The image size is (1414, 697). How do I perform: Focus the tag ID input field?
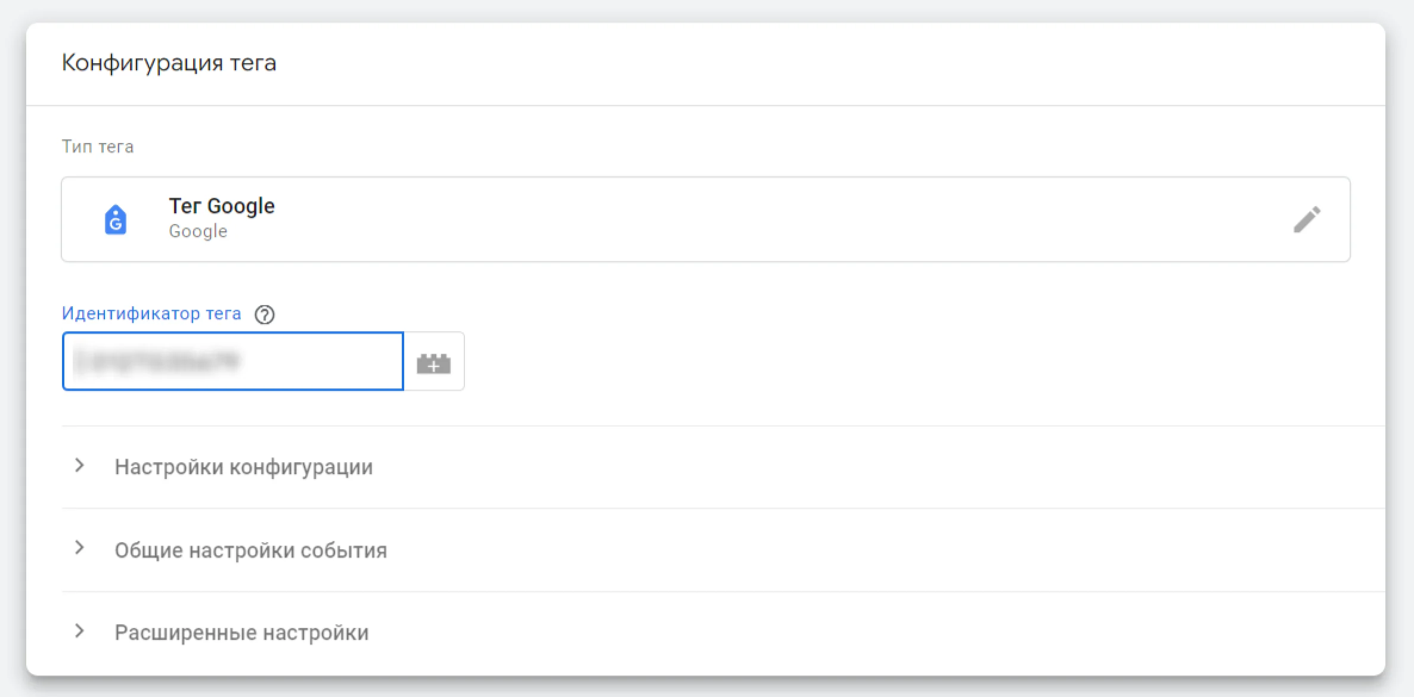coord(233,361)
